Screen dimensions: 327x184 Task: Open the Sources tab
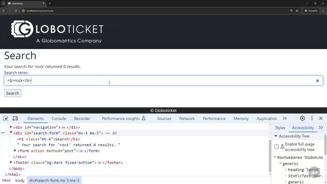(x=164, y=119)
